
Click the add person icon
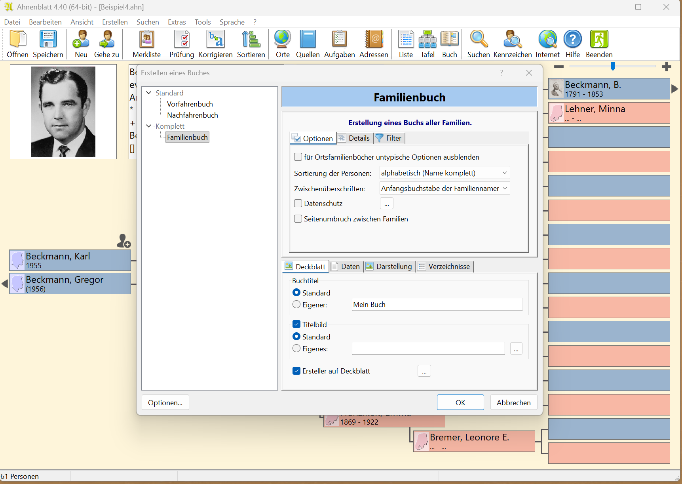coord(123,241)
